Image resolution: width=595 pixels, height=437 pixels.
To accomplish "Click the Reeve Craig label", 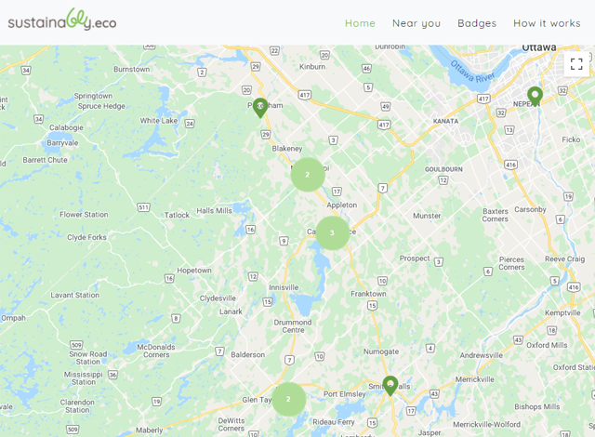I will point(564,259).
